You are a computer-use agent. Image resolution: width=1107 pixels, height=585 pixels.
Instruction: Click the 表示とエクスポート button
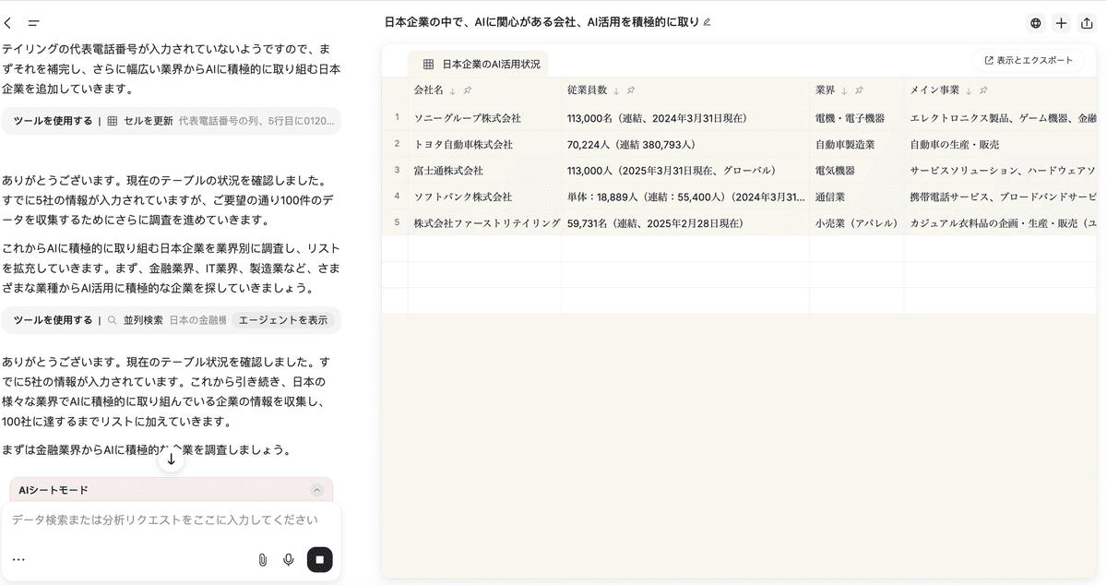tap(1028, 60)
